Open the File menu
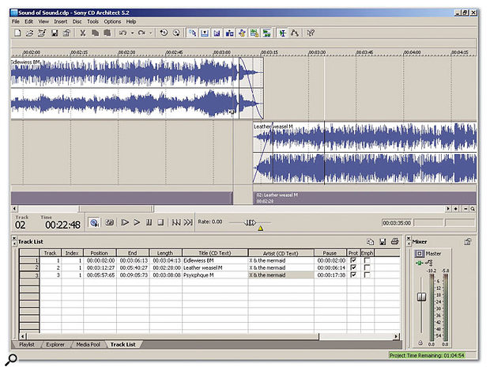 (x=16, y=21)
